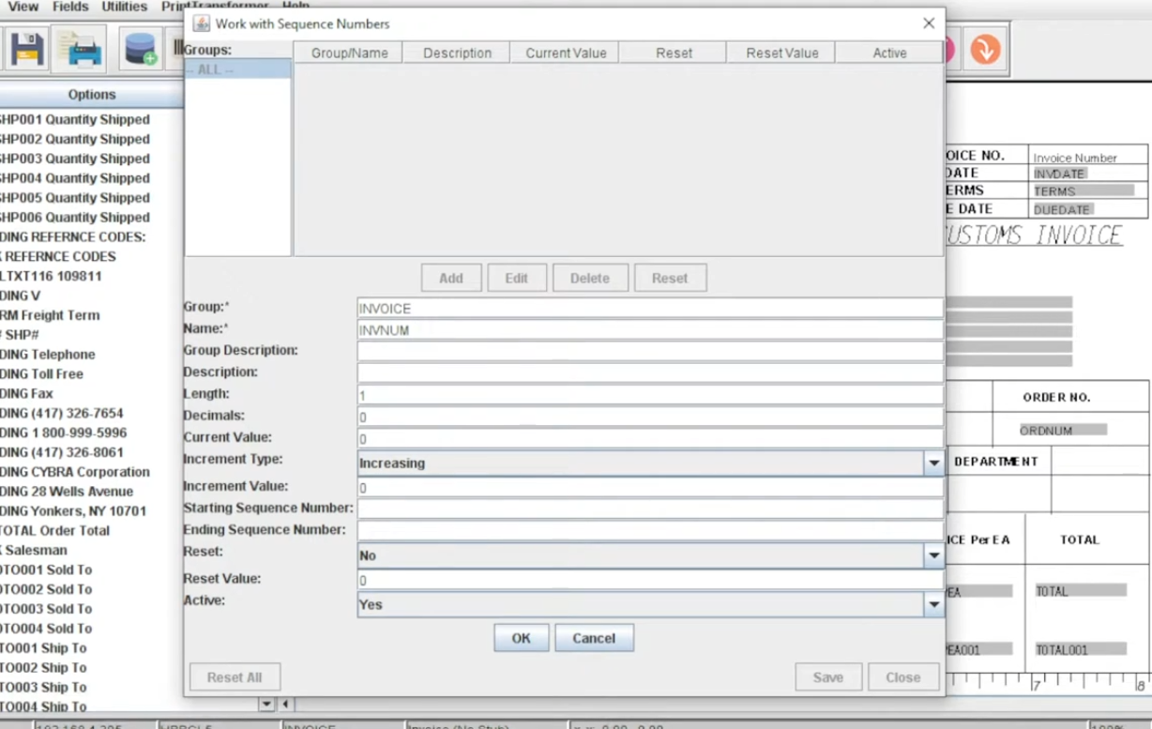Click the orange down-arrow toolbar icon
Viewport: 1152px width, 729px height.
pyautogui.click(x=985, y=49)
